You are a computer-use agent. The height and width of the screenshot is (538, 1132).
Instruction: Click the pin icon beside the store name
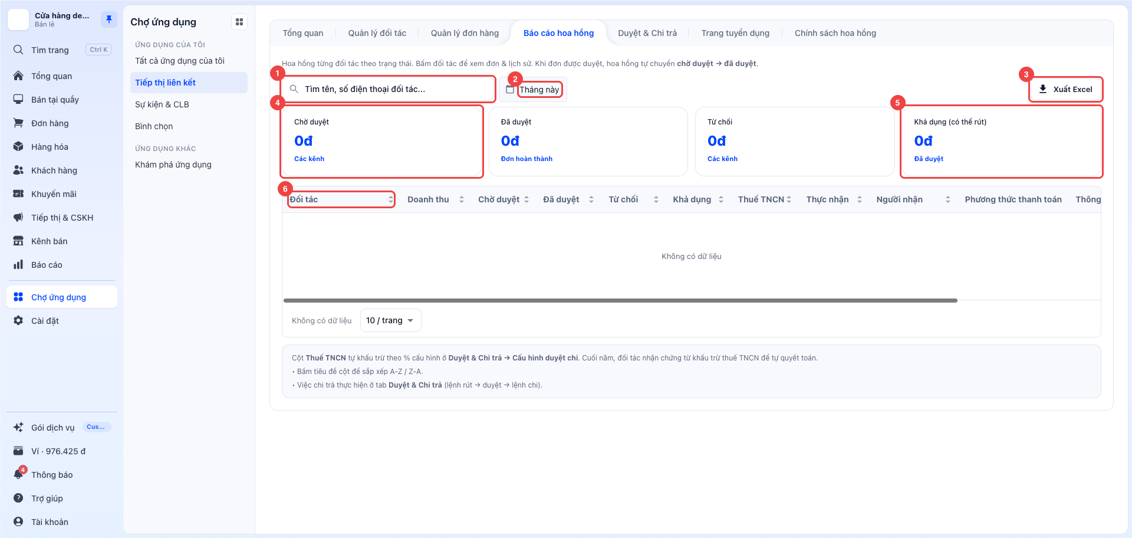[109, 19]
